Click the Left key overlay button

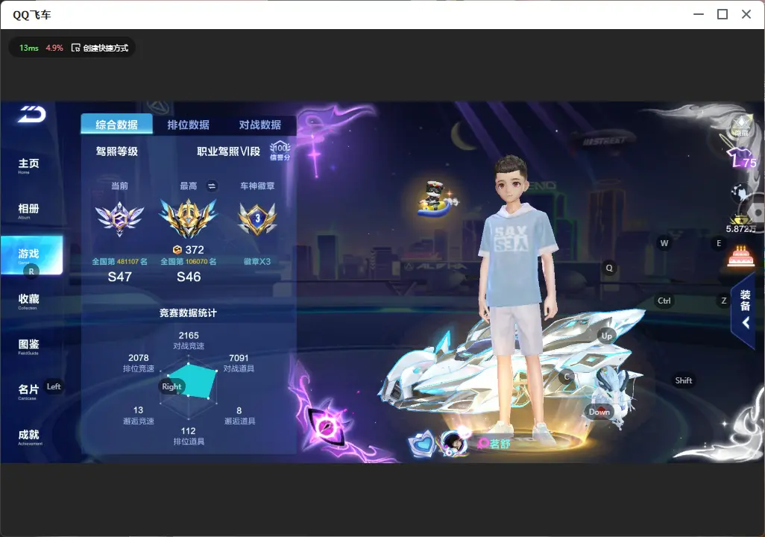coord(54,386)
